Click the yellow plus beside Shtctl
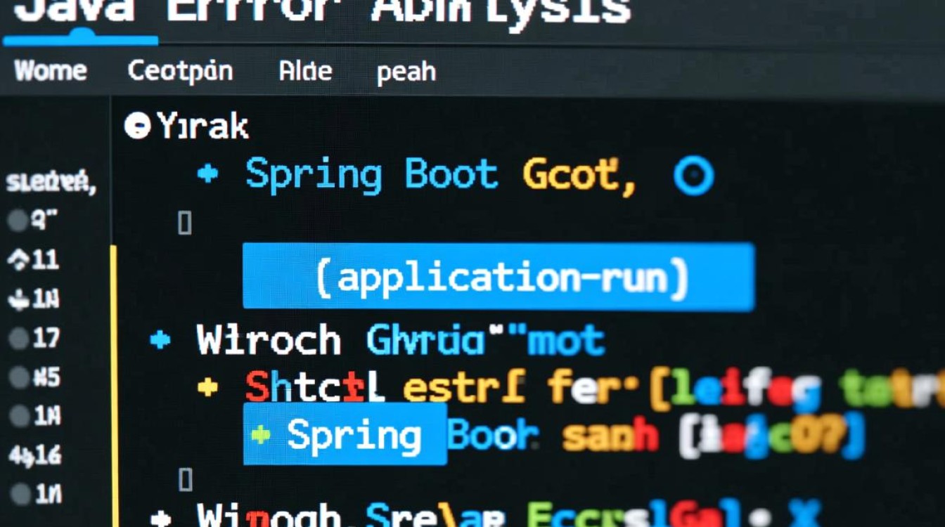This screenshot has height=527, width=945. click(207, 387)
